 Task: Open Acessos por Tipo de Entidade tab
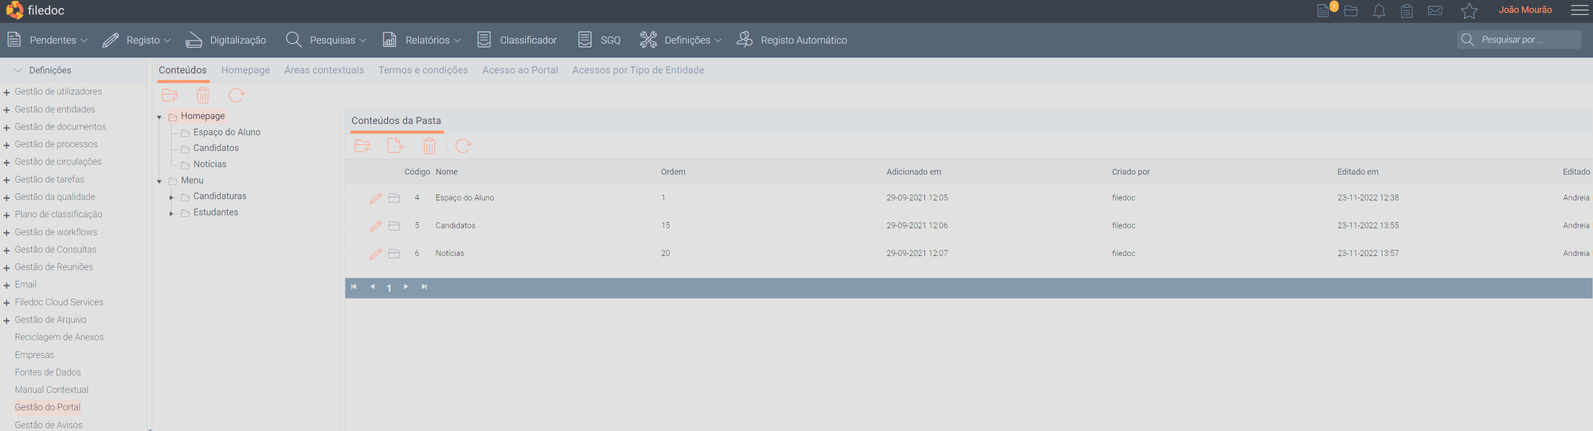(638, 70)
